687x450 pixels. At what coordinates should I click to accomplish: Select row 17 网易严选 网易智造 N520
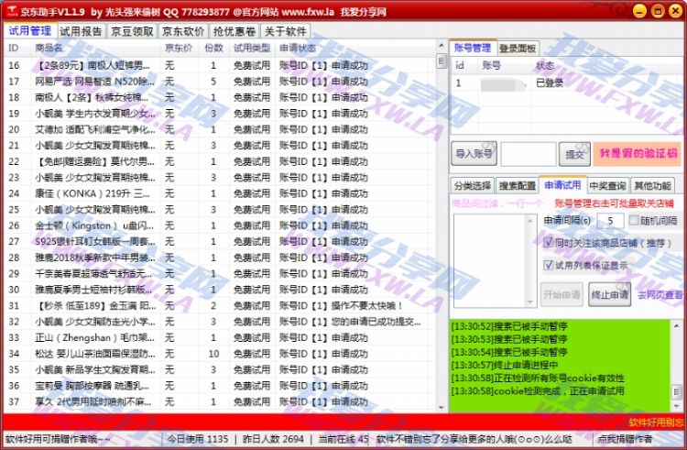219,82
